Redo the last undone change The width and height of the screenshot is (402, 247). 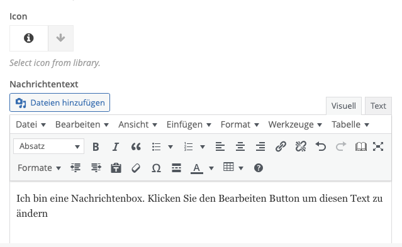pos(341,146)
